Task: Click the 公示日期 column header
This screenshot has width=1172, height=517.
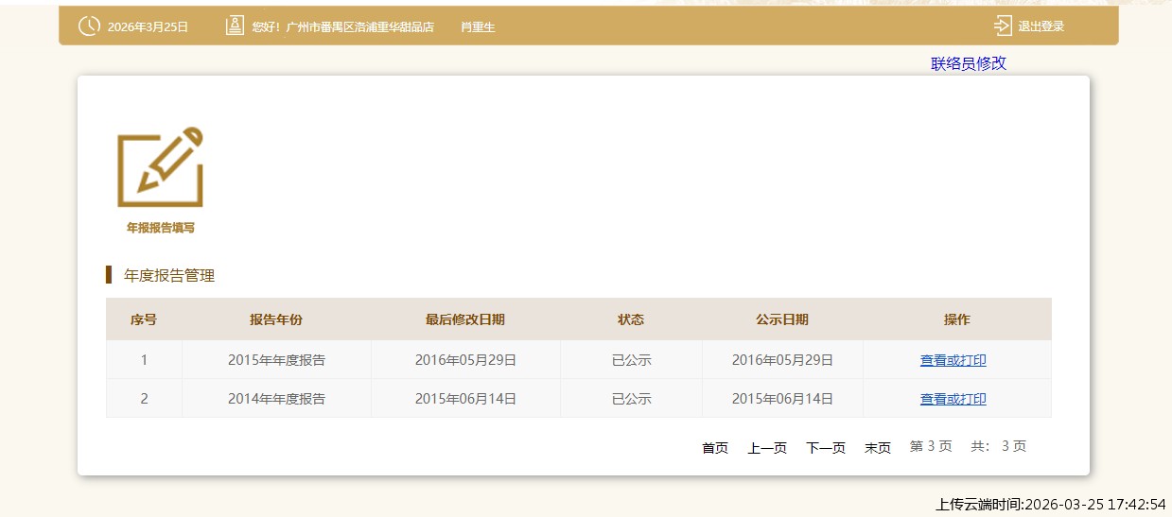Action: point(782,319)
